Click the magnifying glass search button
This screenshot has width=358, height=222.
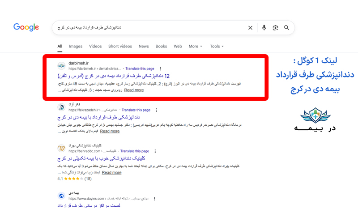click(x=286, y=28)
